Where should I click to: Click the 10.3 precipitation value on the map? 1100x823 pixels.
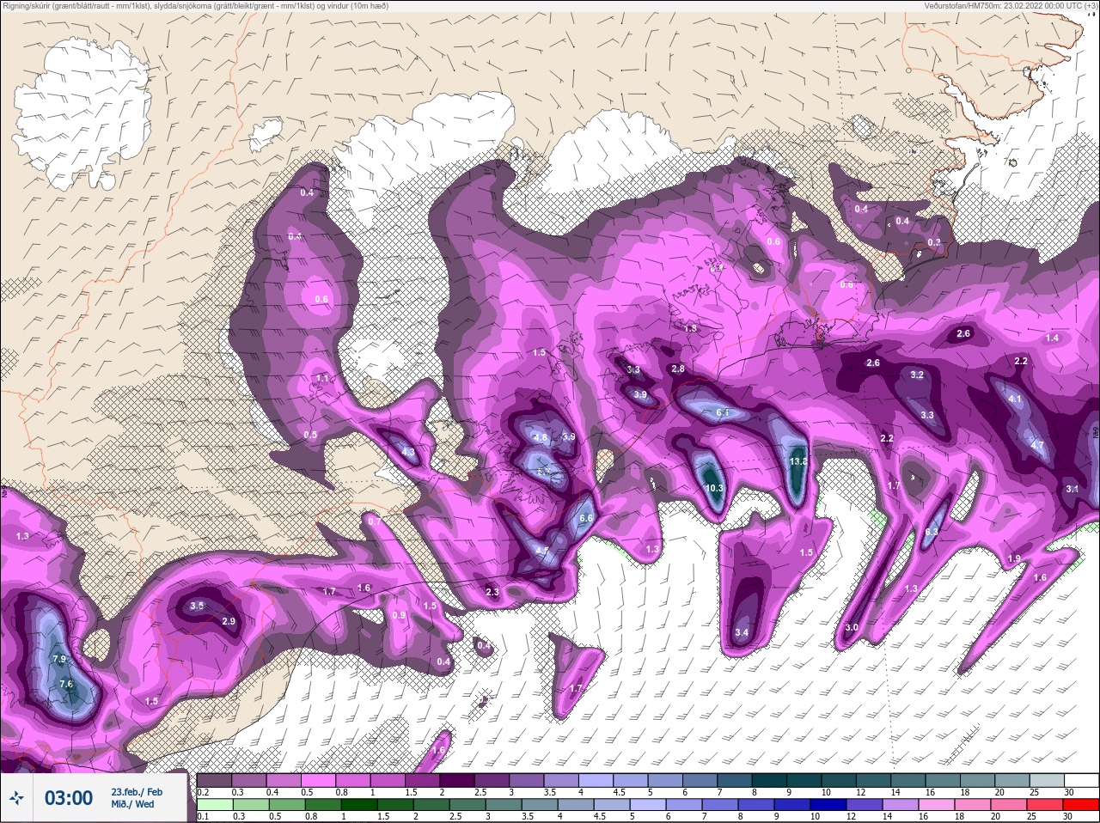(x=713, y=488)
